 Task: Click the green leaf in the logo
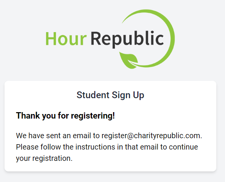pos(129,60)
